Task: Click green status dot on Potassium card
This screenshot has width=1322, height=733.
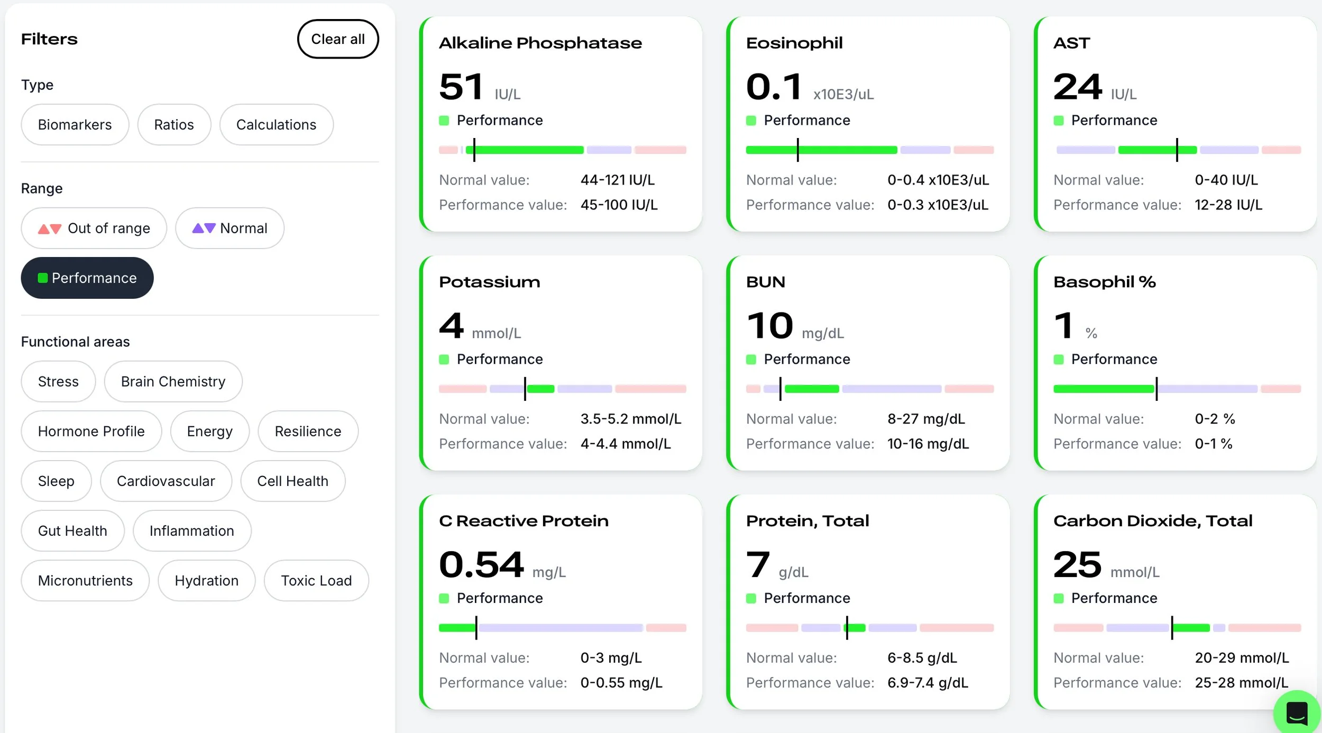Action: (444, 360)
